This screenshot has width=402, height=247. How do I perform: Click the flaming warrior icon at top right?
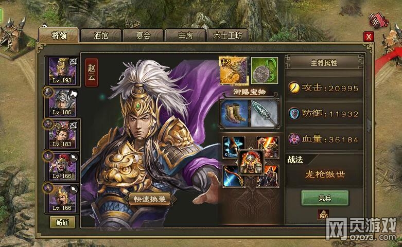268,147
